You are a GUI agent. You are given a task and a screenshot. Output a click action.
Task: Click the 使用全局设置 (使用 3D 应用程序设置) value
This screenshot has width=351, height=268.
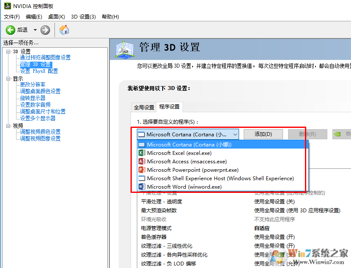point(297,211)
